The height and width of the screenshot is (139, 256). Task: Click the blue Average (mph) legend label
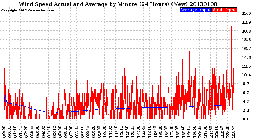[x=196, y=10]
